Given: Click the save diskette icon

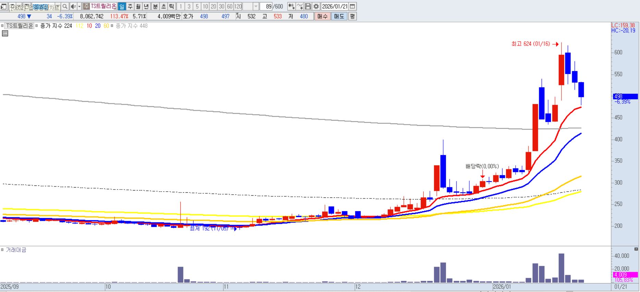Looking at the screenshot, I should tap(308, 7).
